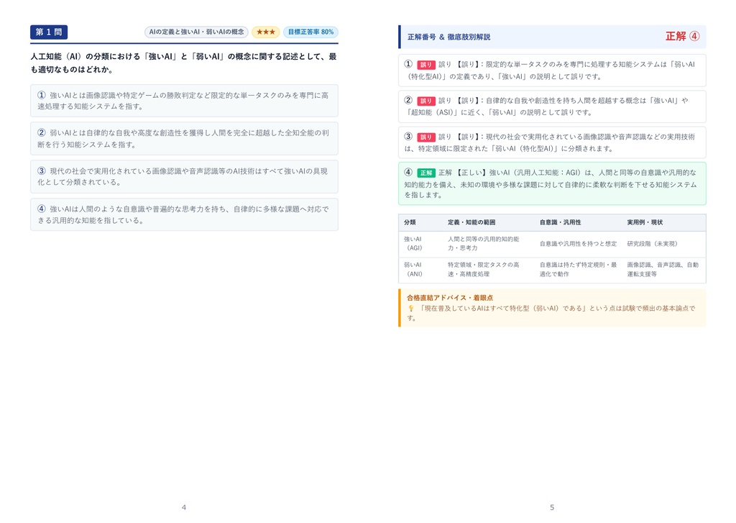
Task: Click the green 正解 badge in explanation ④
Action: (425, 173)
